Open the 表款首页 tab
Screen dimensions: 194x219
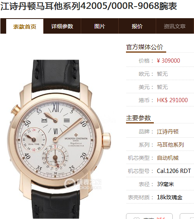pos(25,26)
